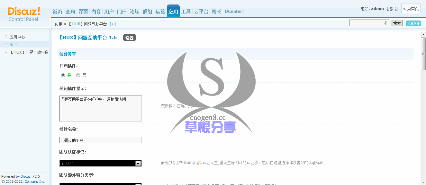This screenshot has width=426, height=185.
Task: Click the Discuz! Control Panel logo
Action: tap(24, 14)
